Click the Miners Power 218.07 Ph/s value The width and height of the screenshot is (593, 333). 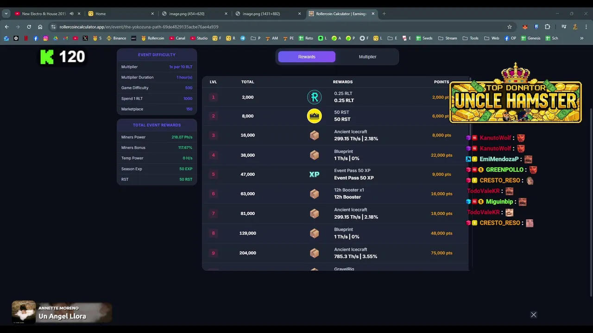point(182,137)
